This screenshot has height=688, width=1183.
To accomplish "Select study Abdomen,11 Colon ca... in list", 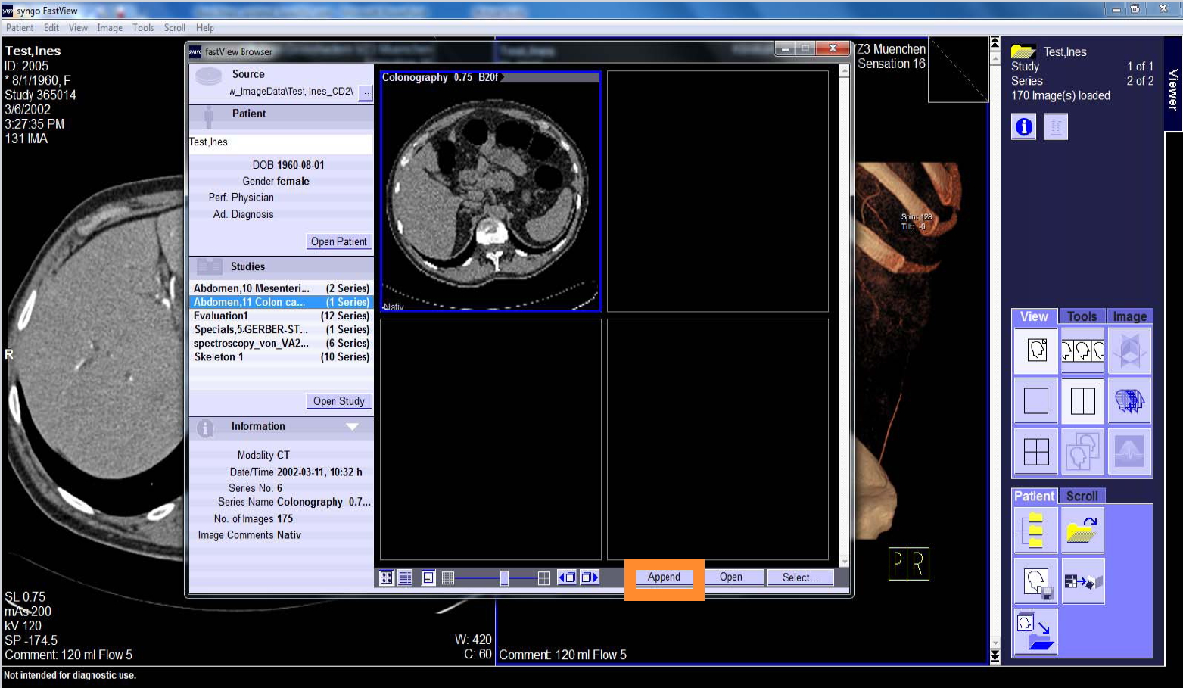I will point(281,302).
